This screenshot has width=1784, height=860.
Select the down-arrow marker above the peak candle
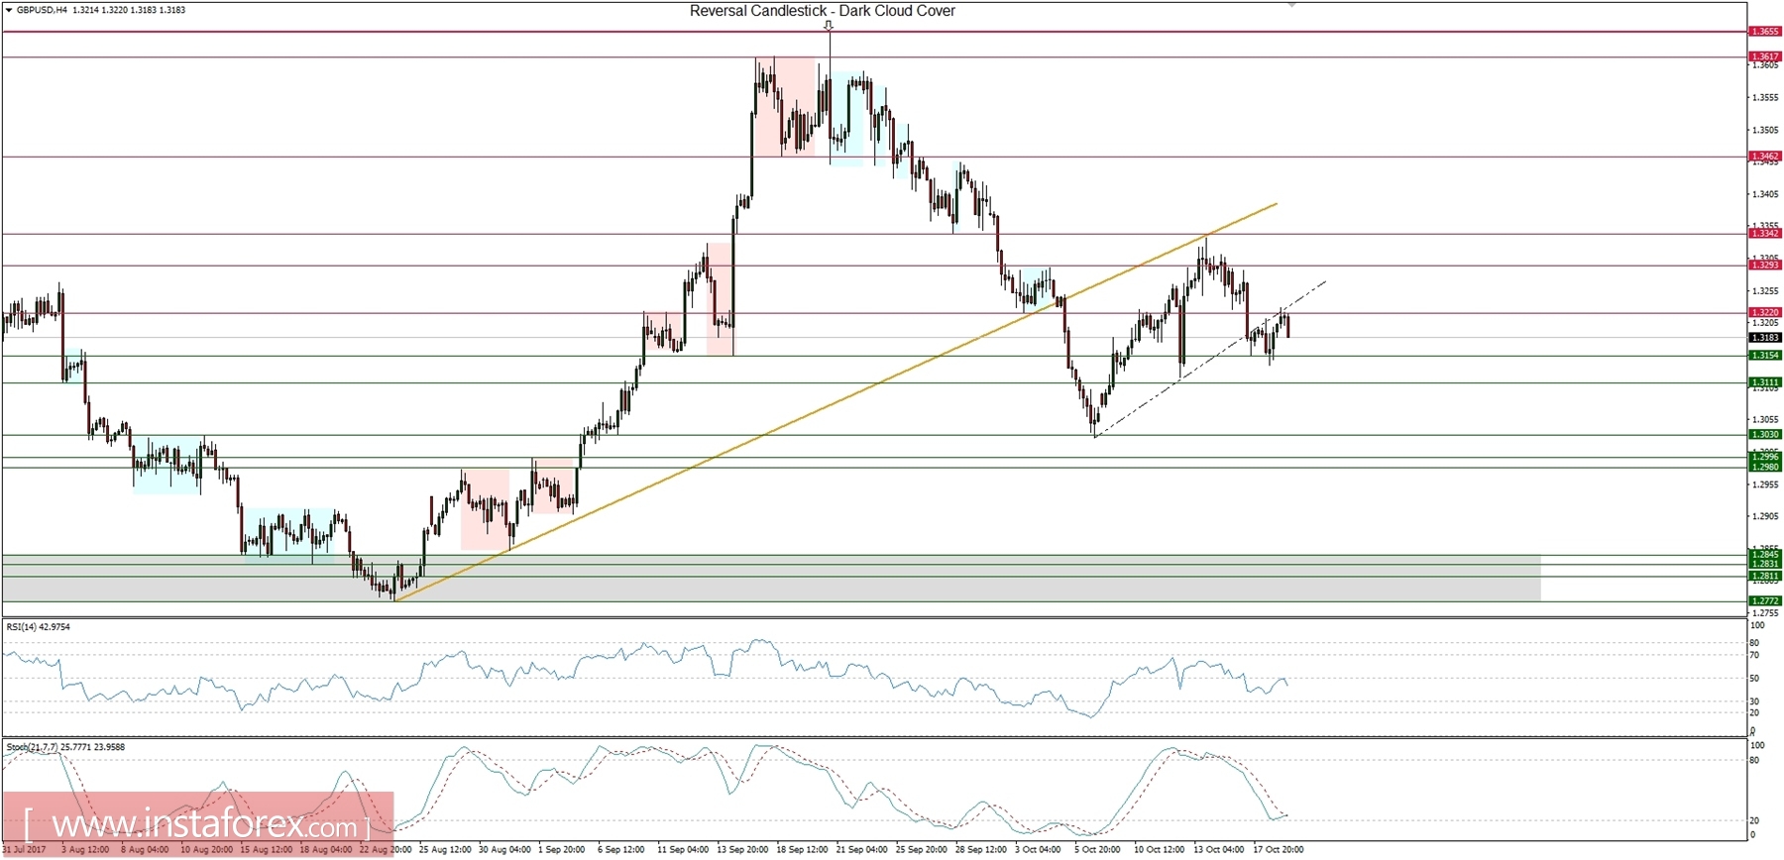click(x=829, y=26)
